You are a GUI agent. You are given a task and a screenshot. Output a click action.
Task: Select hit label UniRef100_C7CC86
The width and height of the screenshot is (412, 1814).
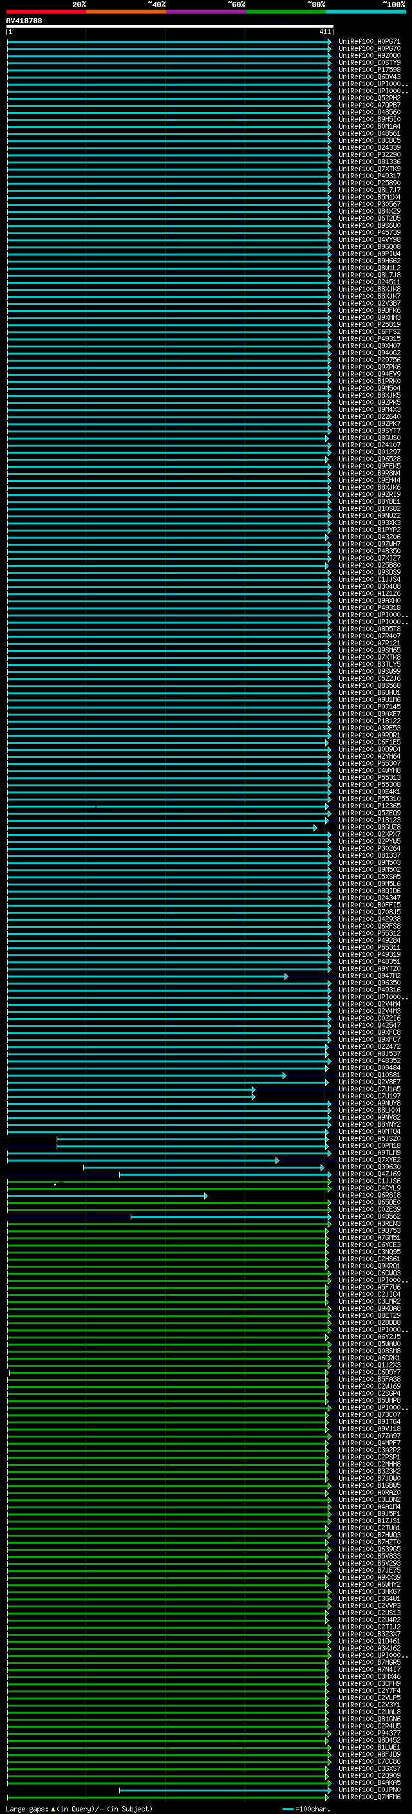click(x=370, y=1761)
